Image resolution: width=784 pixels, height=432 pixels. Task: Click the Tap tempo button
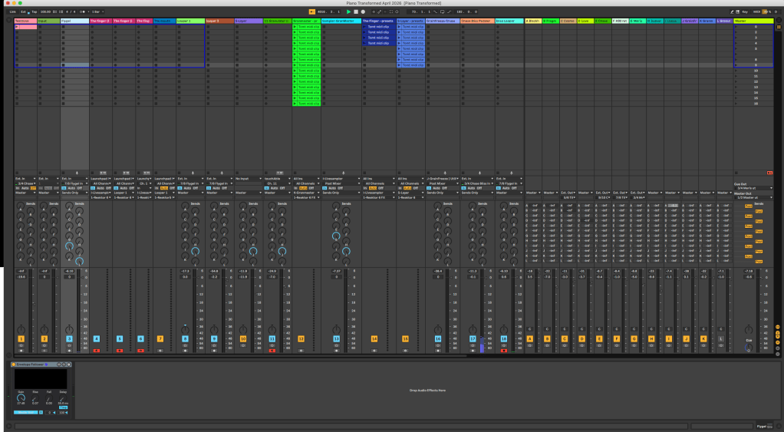click(35, 12)
